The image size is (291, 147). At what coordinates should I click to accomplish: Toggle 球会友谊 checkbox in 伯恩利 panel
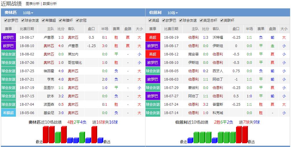pos(181,21)
